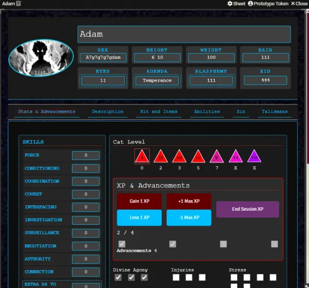Check the second Injuries box
Image resolution: width=309 pixels, height=288 pixels.
click(189, 277)
